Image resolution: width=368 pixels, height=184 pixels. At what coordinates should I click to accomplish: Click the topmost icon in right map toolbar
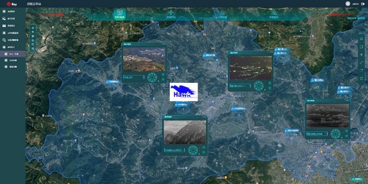pyautogui.click(x=362, y=39)
